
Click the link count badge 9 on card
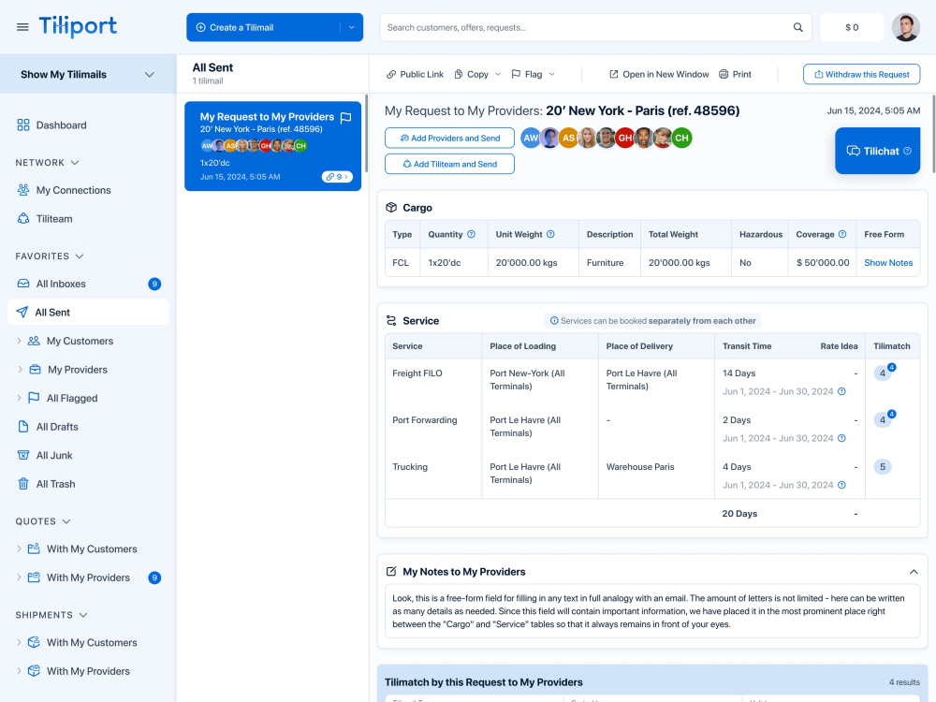(x=337, y=177)
